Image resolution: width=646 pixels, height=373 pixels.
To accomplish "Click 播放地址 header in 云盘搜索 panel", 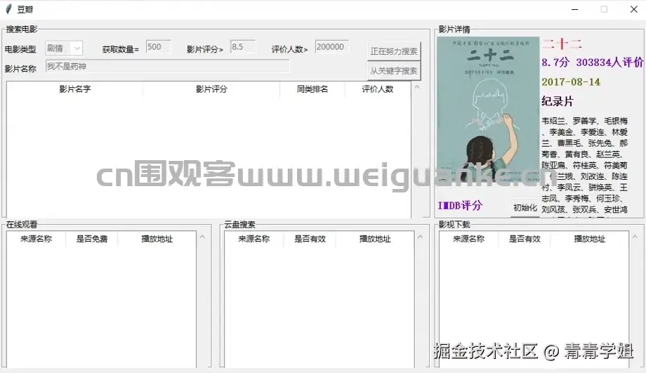I will point(375,239).
